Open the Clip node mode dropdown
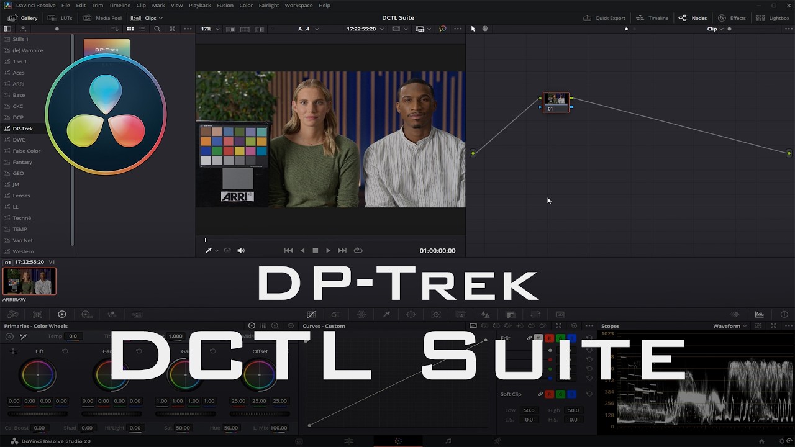Image resolution: width=795 pixels, height=447 pixels. pyautogui.click(x=715, y=29)
